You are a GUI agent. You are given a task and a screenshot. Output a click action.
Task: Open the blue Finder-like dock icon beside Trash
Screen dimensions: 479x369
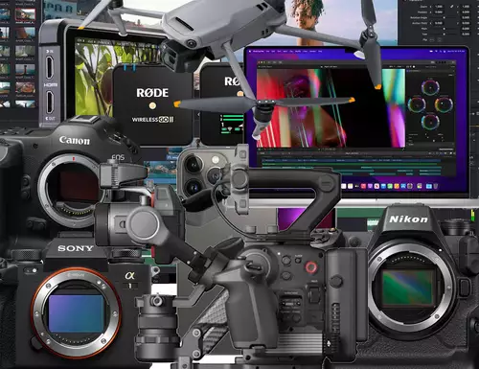(x=429, y=186)
